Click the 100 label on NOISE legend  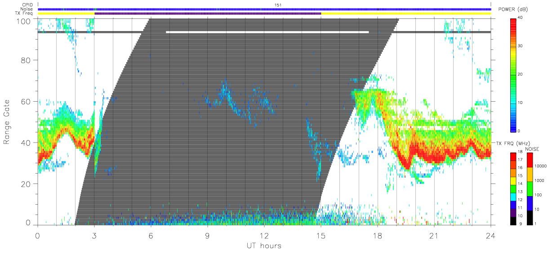click(x=537, y=195)
